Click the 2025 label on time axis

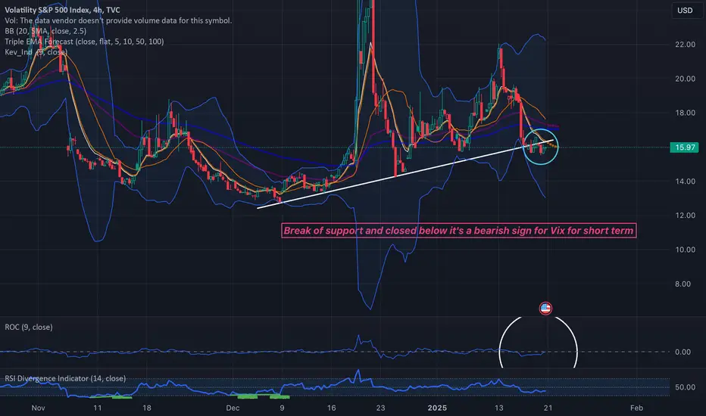(437, 408)
